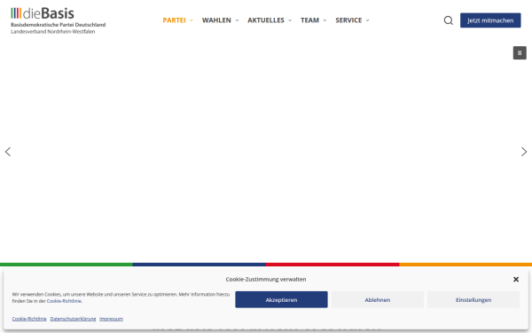Pause the slideshow with pause button
This screenshot has height=333, width=532.
520,53
